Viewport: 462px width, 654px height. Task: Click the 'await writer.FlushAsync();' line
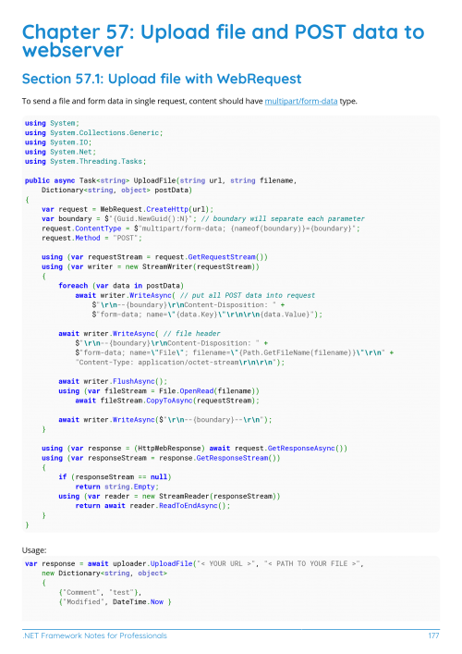tap(113, 382)
